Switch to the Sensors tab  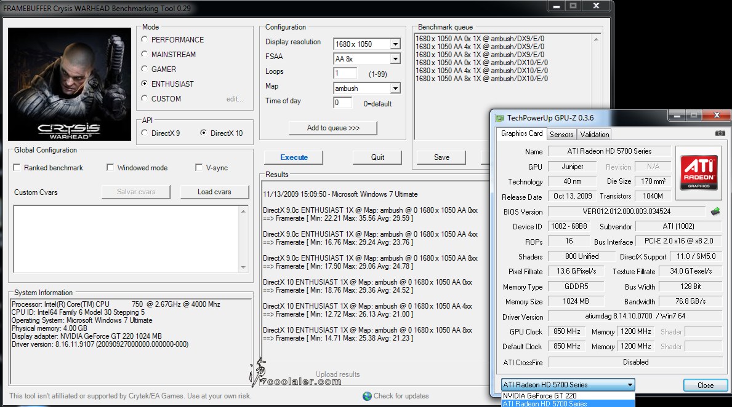pyautogui.click(x=561, y=134)
